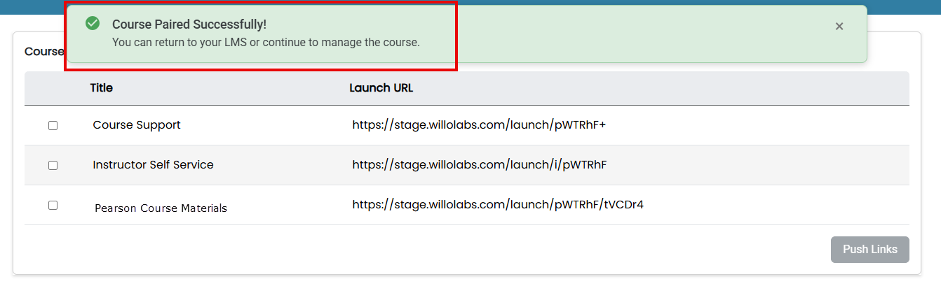The width and height of the screenshot is (941, 293).
Task: Click the launch URL ending in pWTRhF+
Action: click(x=479, y=125)
